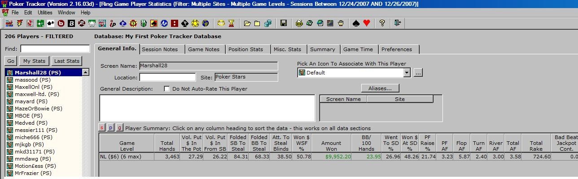
Task: Open the Help menu
Action: click(x=86, y=13)
